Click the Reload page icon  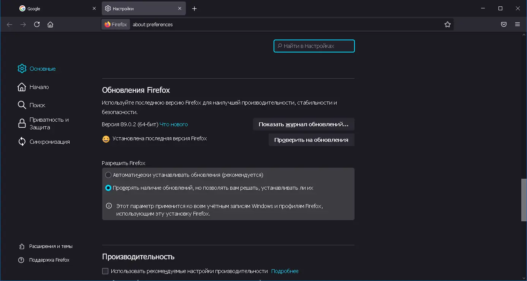pyautogui.click(x=37, y=24)
